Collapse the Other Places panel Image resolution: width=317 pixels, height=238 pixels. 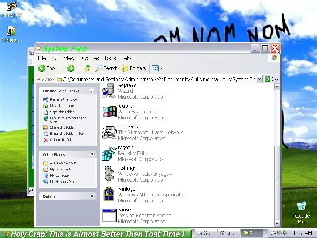92,154
